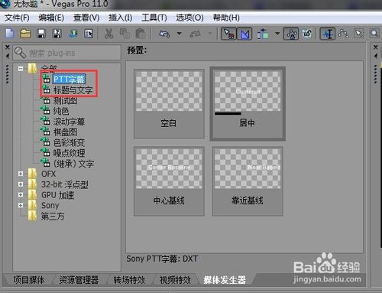Viewport: 382px width, 293px height.
Task: Open the 查看(V) menu
Action: pos(86,18)
